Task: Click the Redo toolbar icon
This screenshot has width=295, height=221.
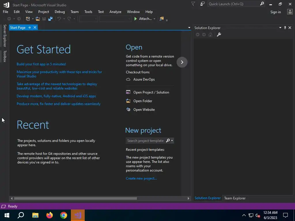Action: pos(69,19)
